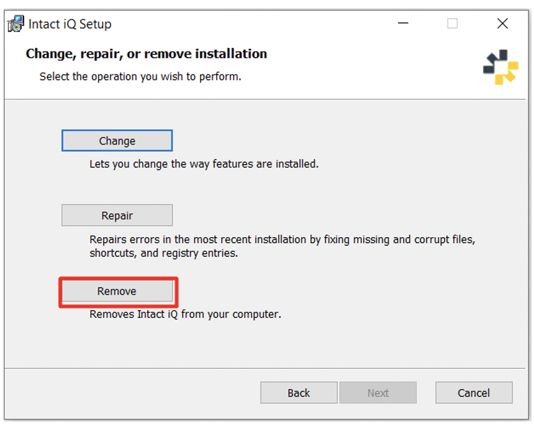Image resolution: width=534 pixels, height=427 pixels.
Task: Click the Back button
Action: [x=299, y=393]
